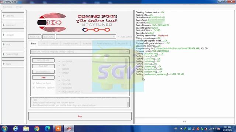Expand the HUAWEI sidebar section

(13, 35)
